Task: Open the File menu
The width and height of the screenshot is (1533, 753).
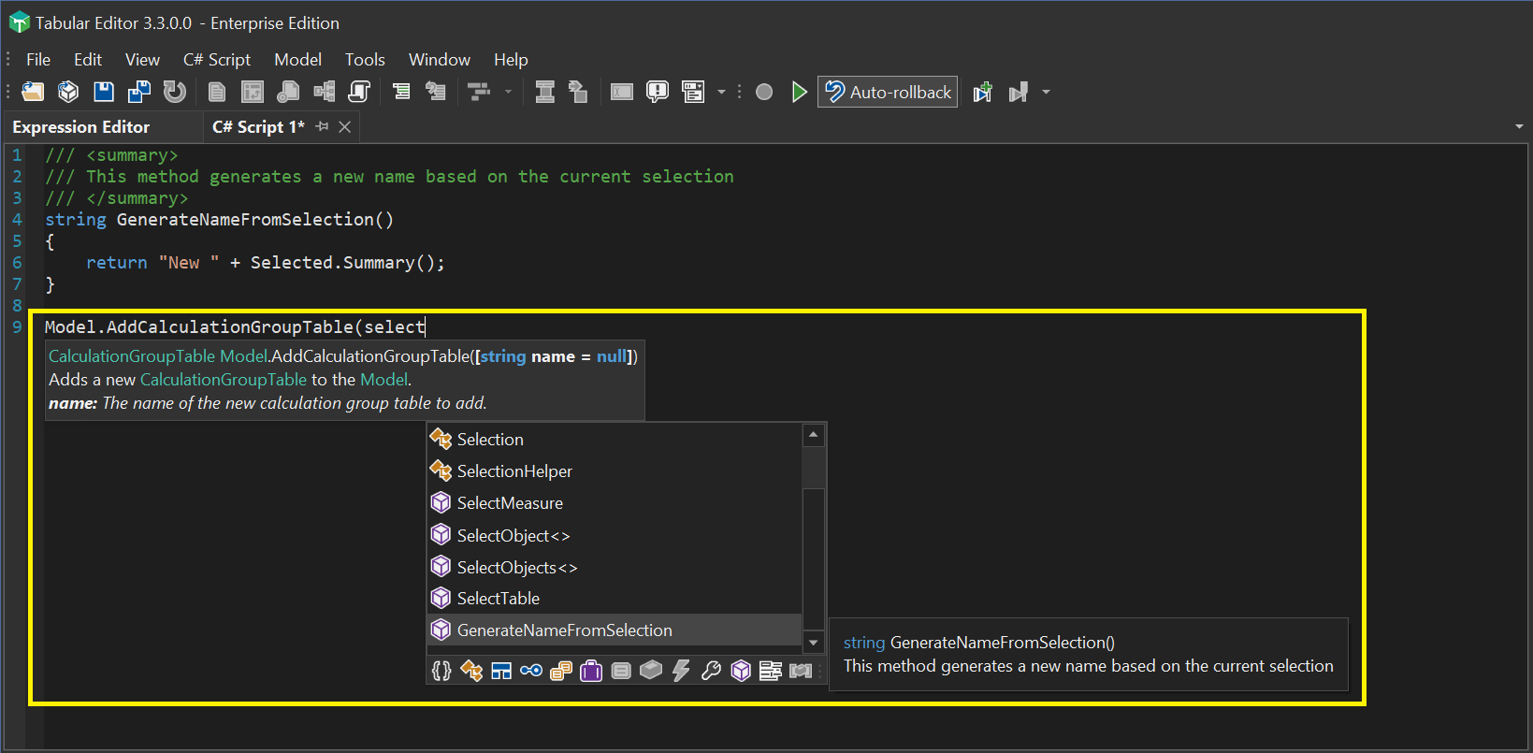Action: [x=38, y=60]
